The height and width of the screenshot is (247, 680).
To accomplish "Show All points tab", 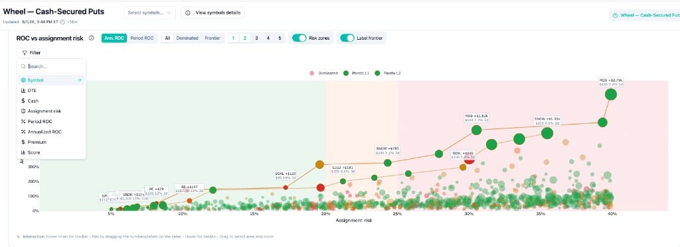I will [167, 38].
